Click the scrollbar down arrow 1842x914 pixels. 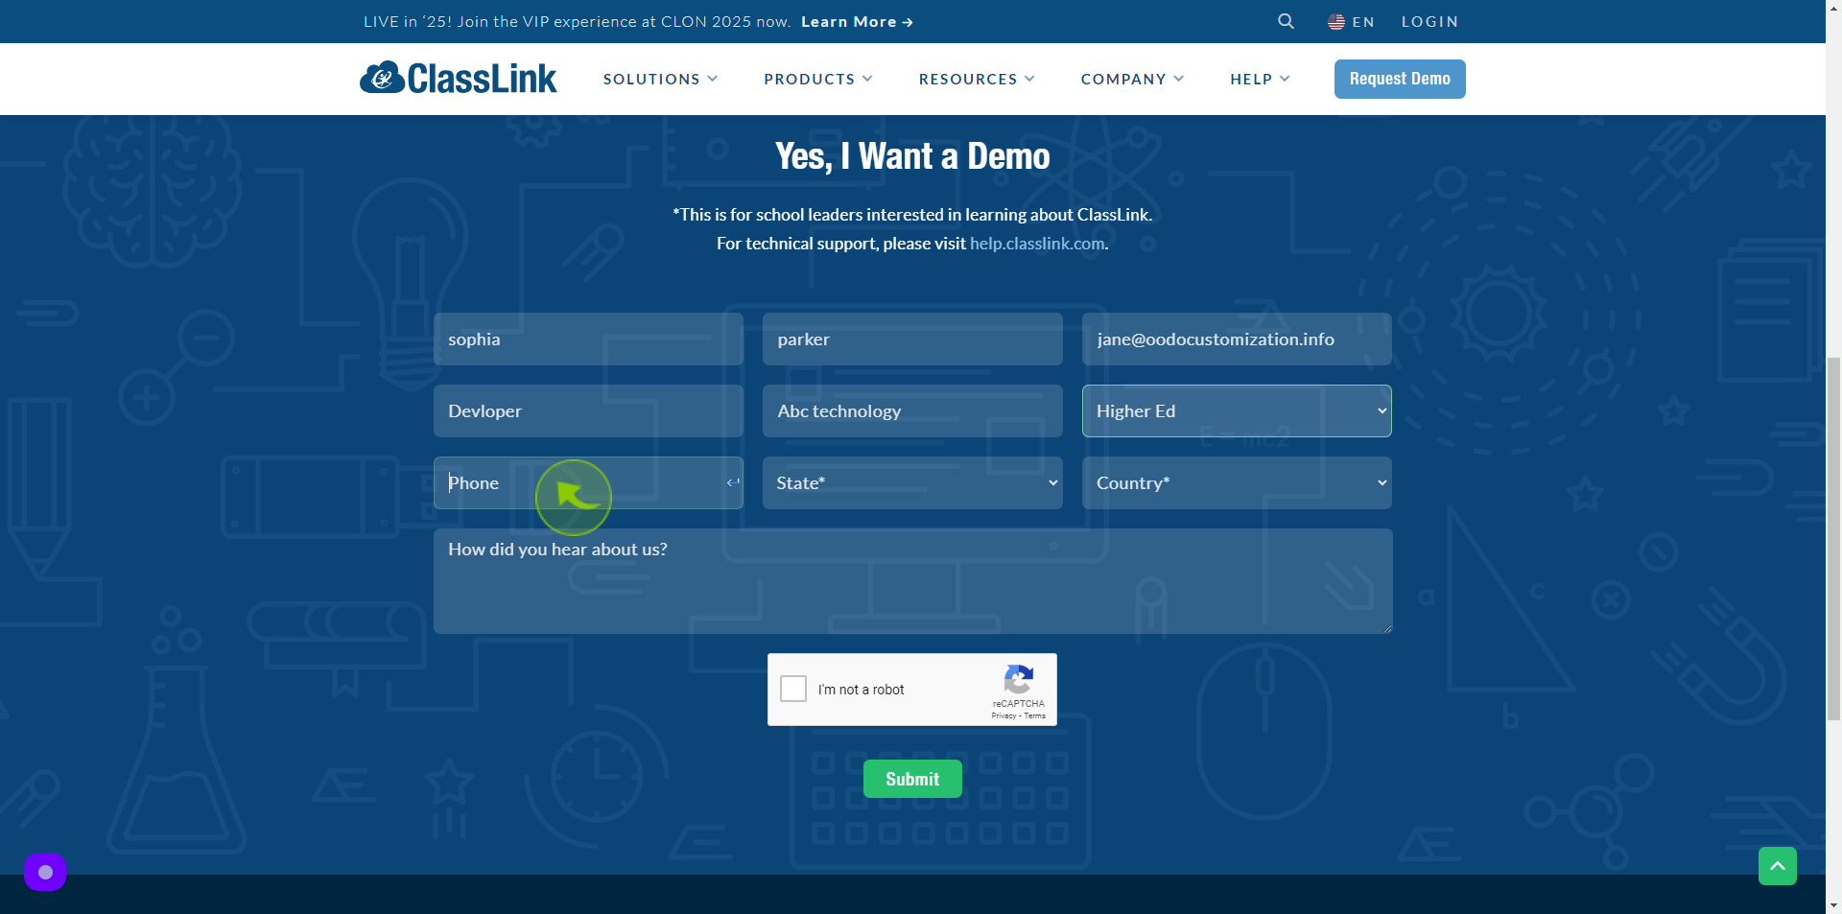pyautogui.click(x=1833, y=904)
